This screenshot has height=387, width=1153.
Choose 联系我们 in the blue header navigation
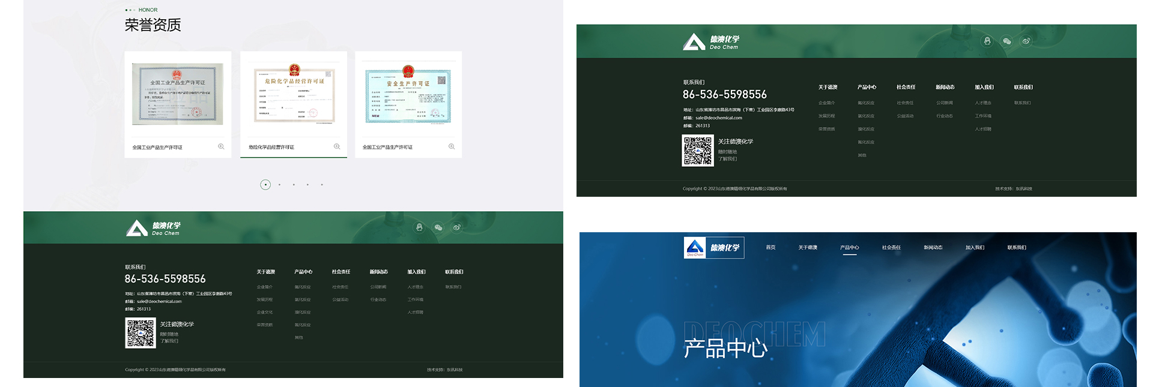point(1016,247)
